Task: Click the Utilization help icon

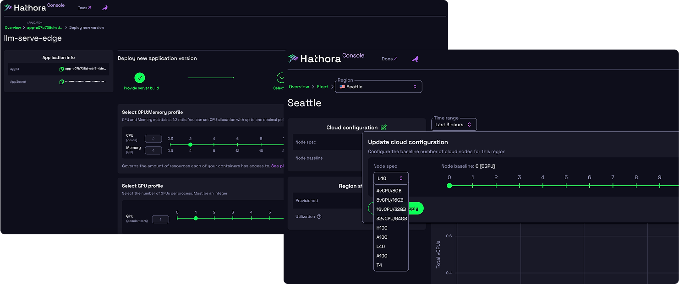Action: click(319, 217)
